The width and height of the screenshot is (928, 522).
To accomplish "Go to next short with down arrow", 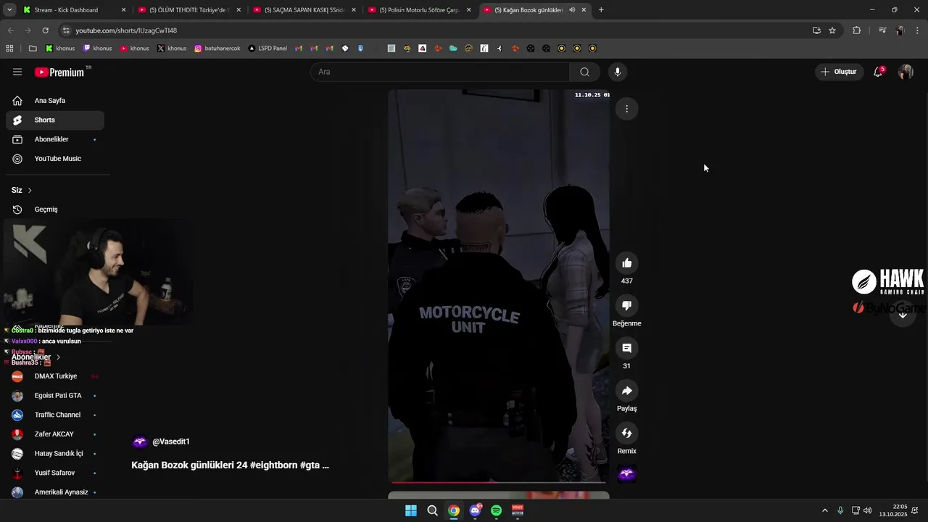I will pos(903,315).
